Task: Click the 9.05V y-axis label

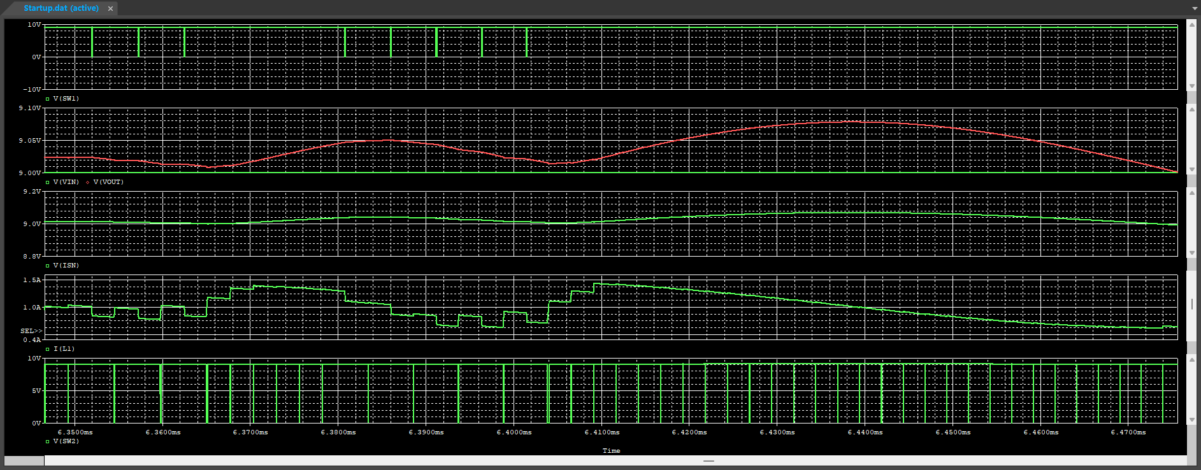Action: [x=31, y=140]
